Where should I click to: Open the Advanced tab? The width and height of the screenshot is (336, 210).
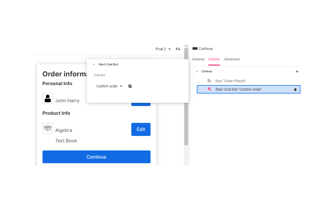coord(232,59)
